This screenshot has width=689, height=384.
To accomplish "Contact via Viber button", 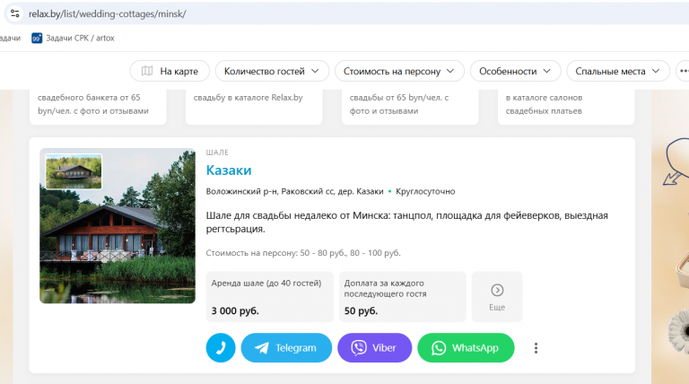I will [x=374, y=348].
